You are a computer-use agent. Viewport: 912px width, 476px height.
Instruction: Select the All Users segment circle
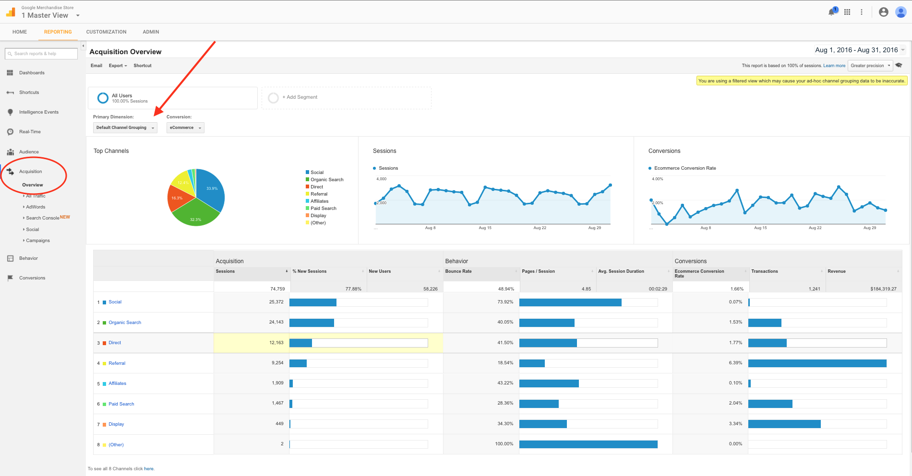pyautogui.click(x=102, y=98)
